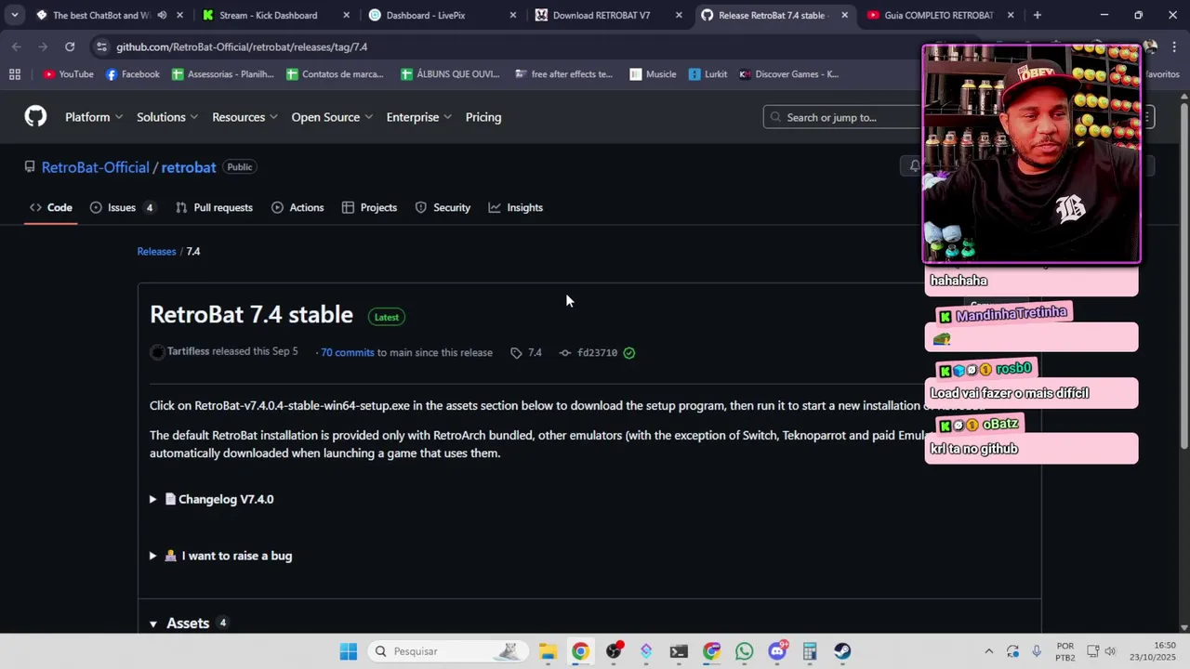Screen dimensions: 1190x669
Task: Open the Pricing page
Action: point(483,117)
